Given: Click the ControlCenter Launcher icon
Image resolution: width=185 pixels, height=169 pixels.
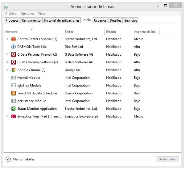Looking at the screenshot, I should tap(14, 39).
